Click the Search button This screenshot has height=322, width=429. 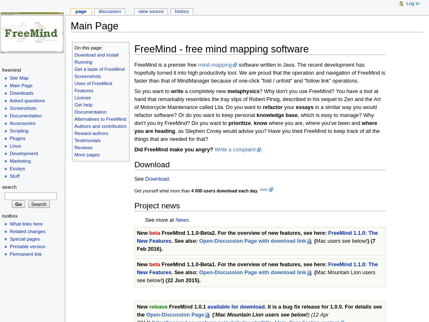(x=39, y=204)
